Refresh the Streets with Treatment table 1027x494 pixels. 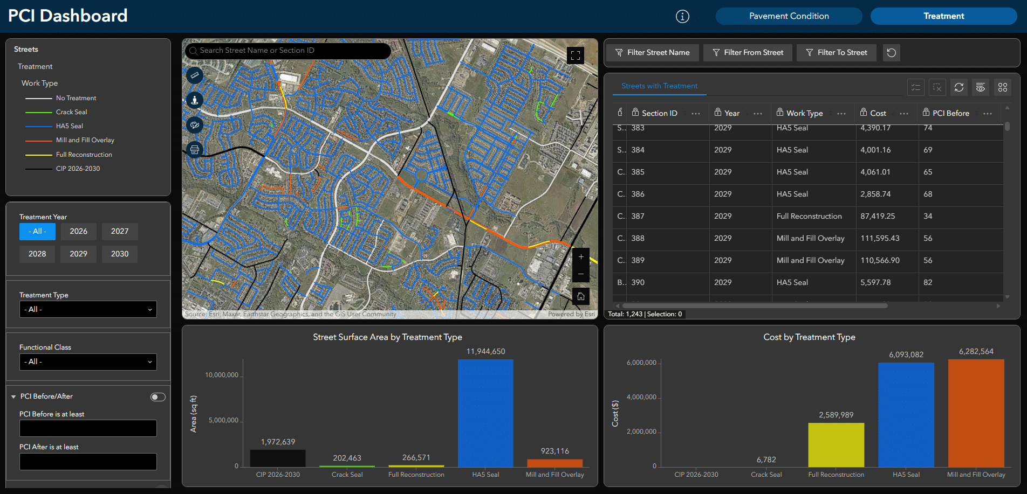tap(959, 87)
